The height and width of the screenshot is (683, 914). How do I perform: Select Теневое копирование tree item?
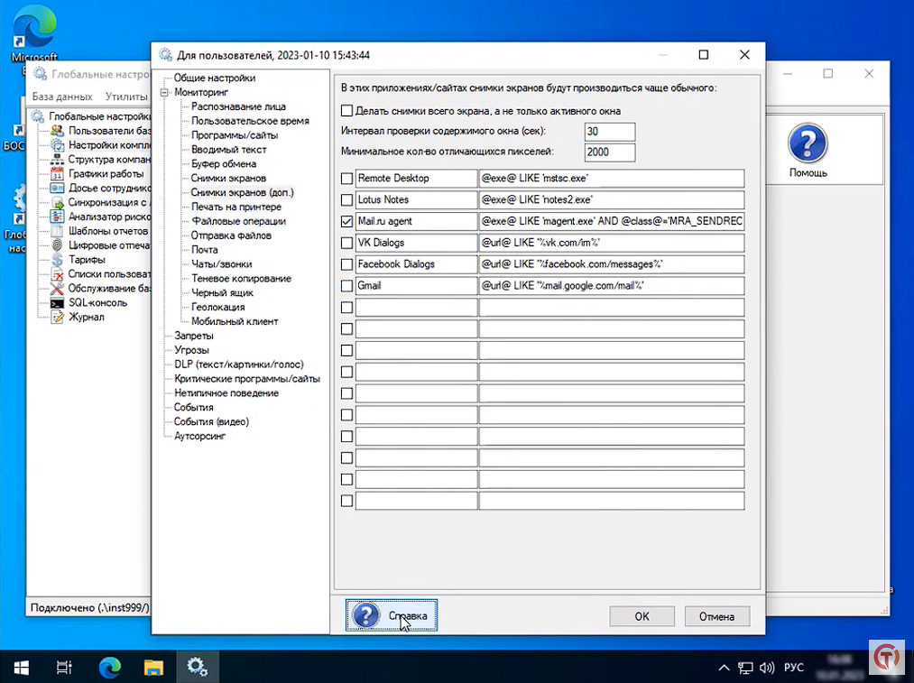241,279
